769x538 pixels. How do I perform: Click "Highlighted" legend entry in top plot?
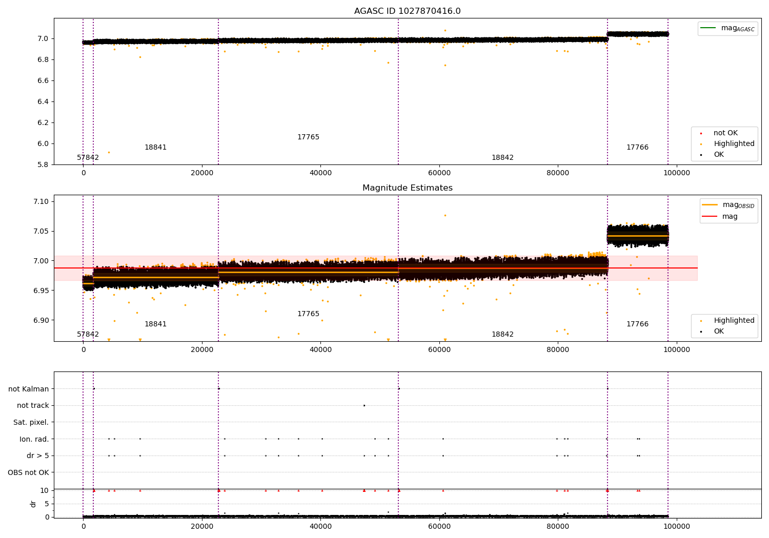coord(734,144)
